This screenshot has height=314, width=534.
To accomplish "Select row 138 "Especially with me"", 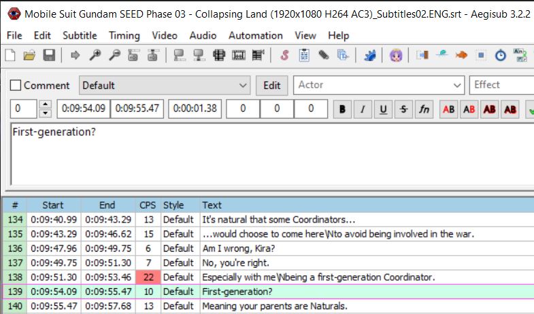I will 269,277.
